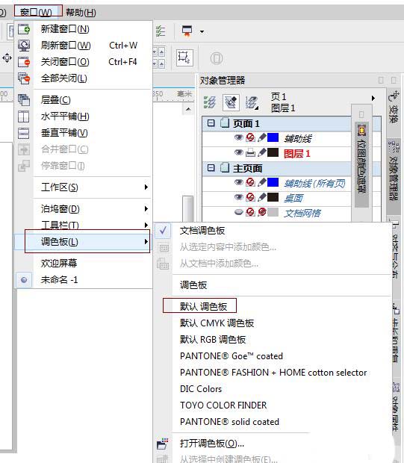
Task: Click the 调色板 entry in the submenu
Action: click(x=193, y=285)
